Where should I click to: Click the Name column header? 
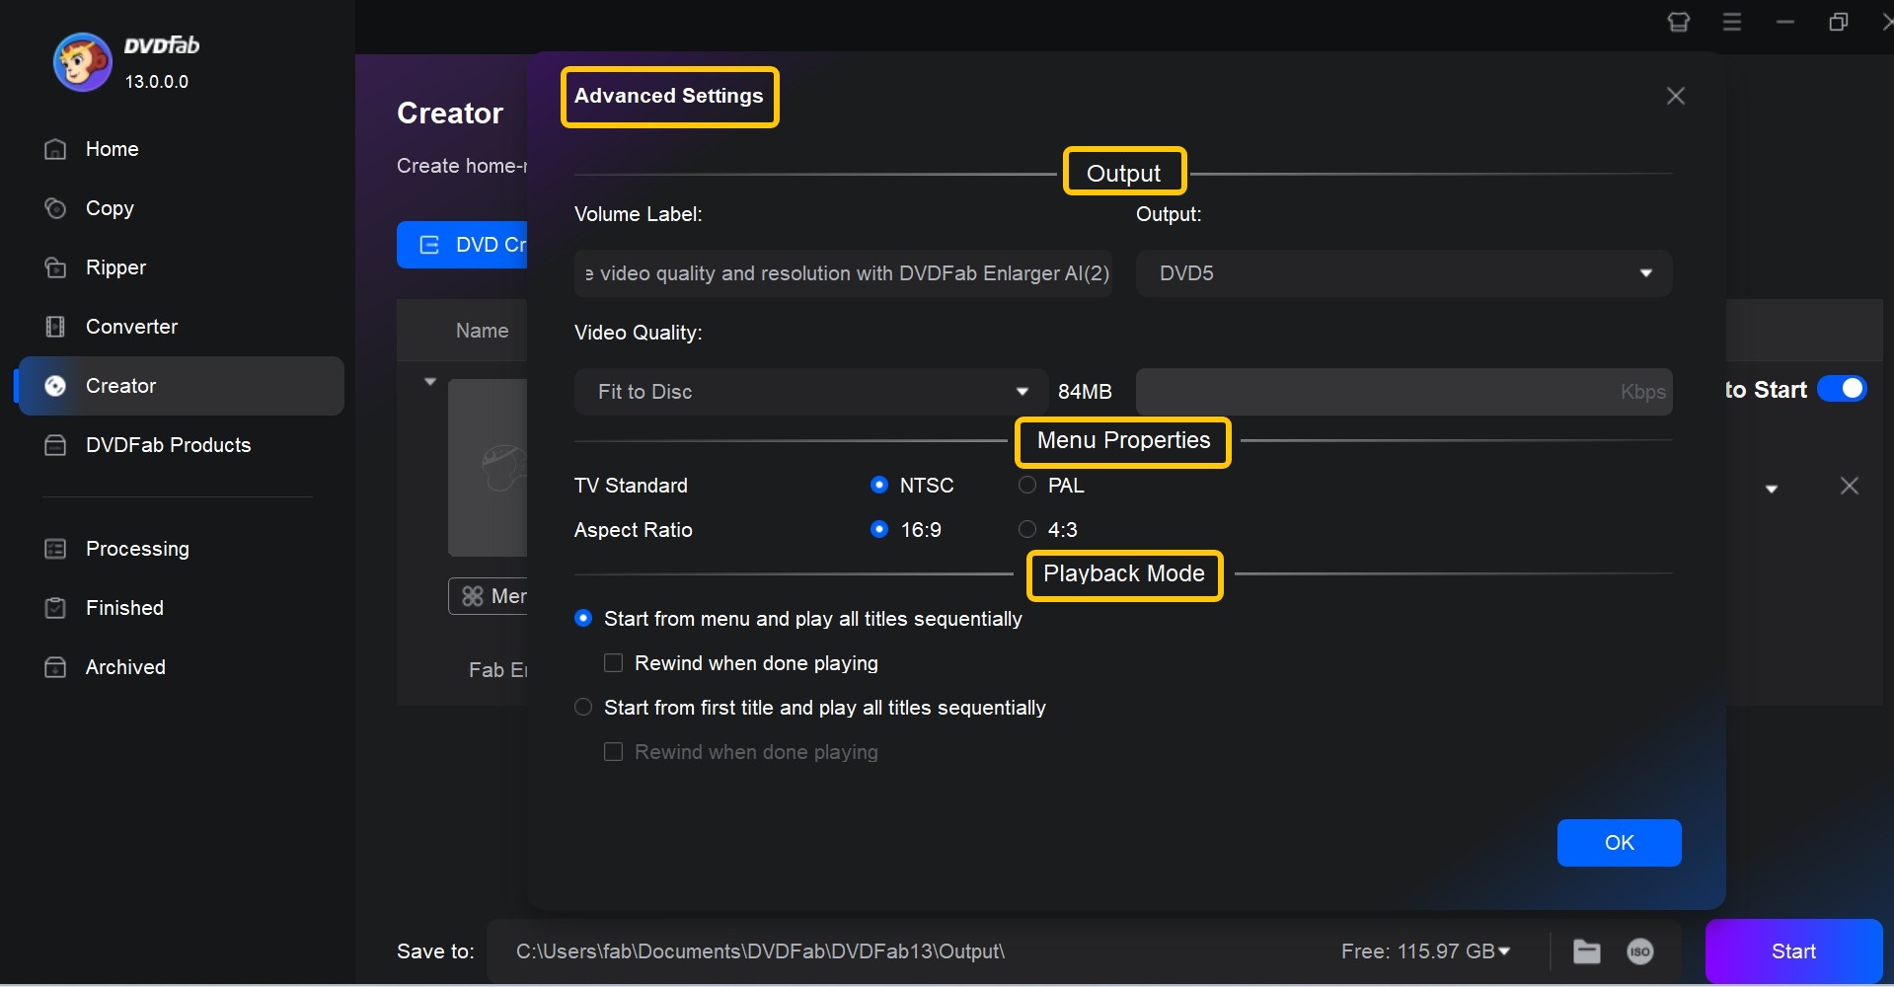click(x=482, y=331)
